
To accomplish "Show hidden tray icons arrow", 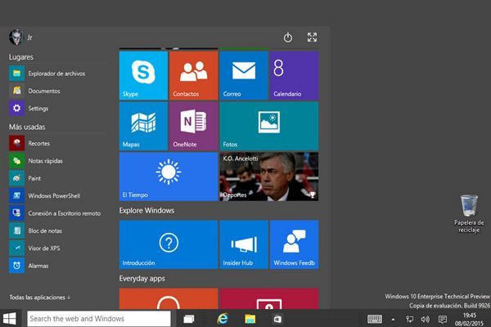I will (x=393, y=319).
